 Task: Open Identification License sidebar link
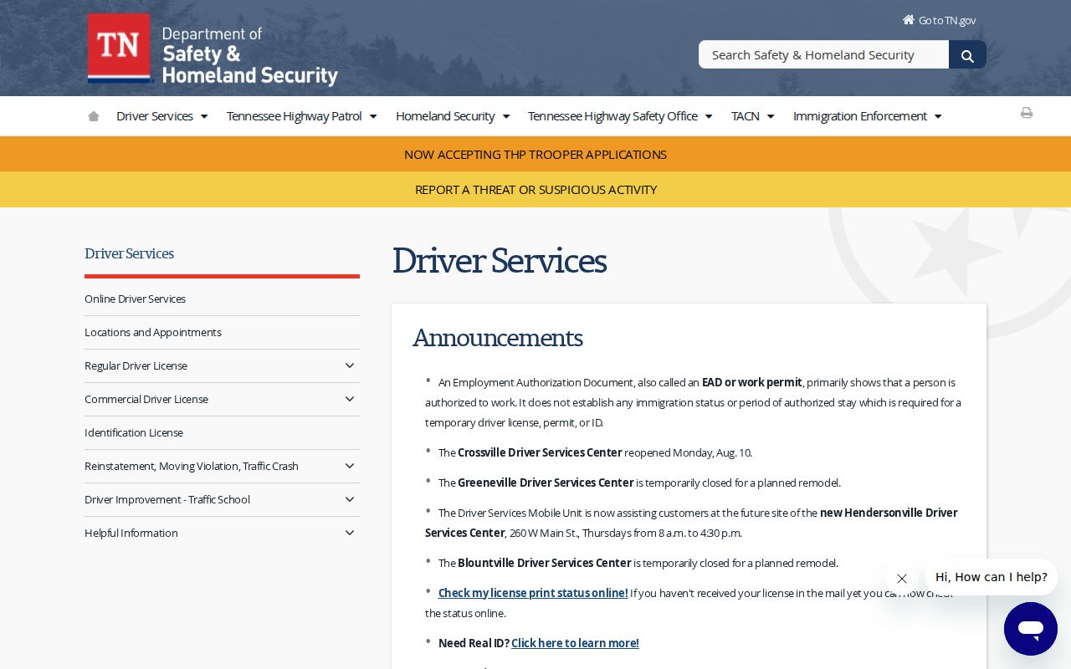tap(134, 432)
